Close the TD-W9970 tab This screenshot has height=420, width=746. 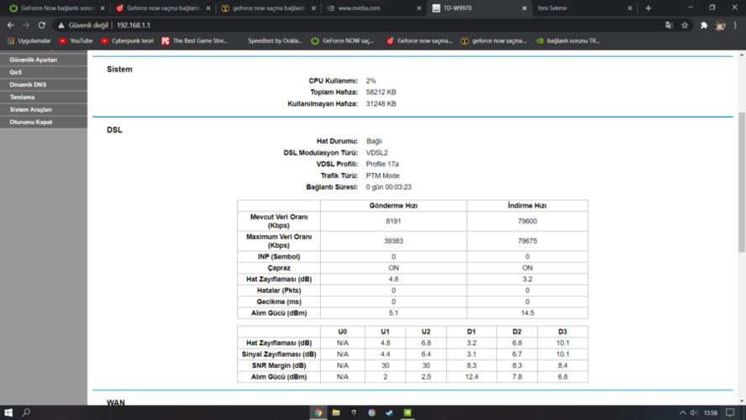tap(524, 8)
